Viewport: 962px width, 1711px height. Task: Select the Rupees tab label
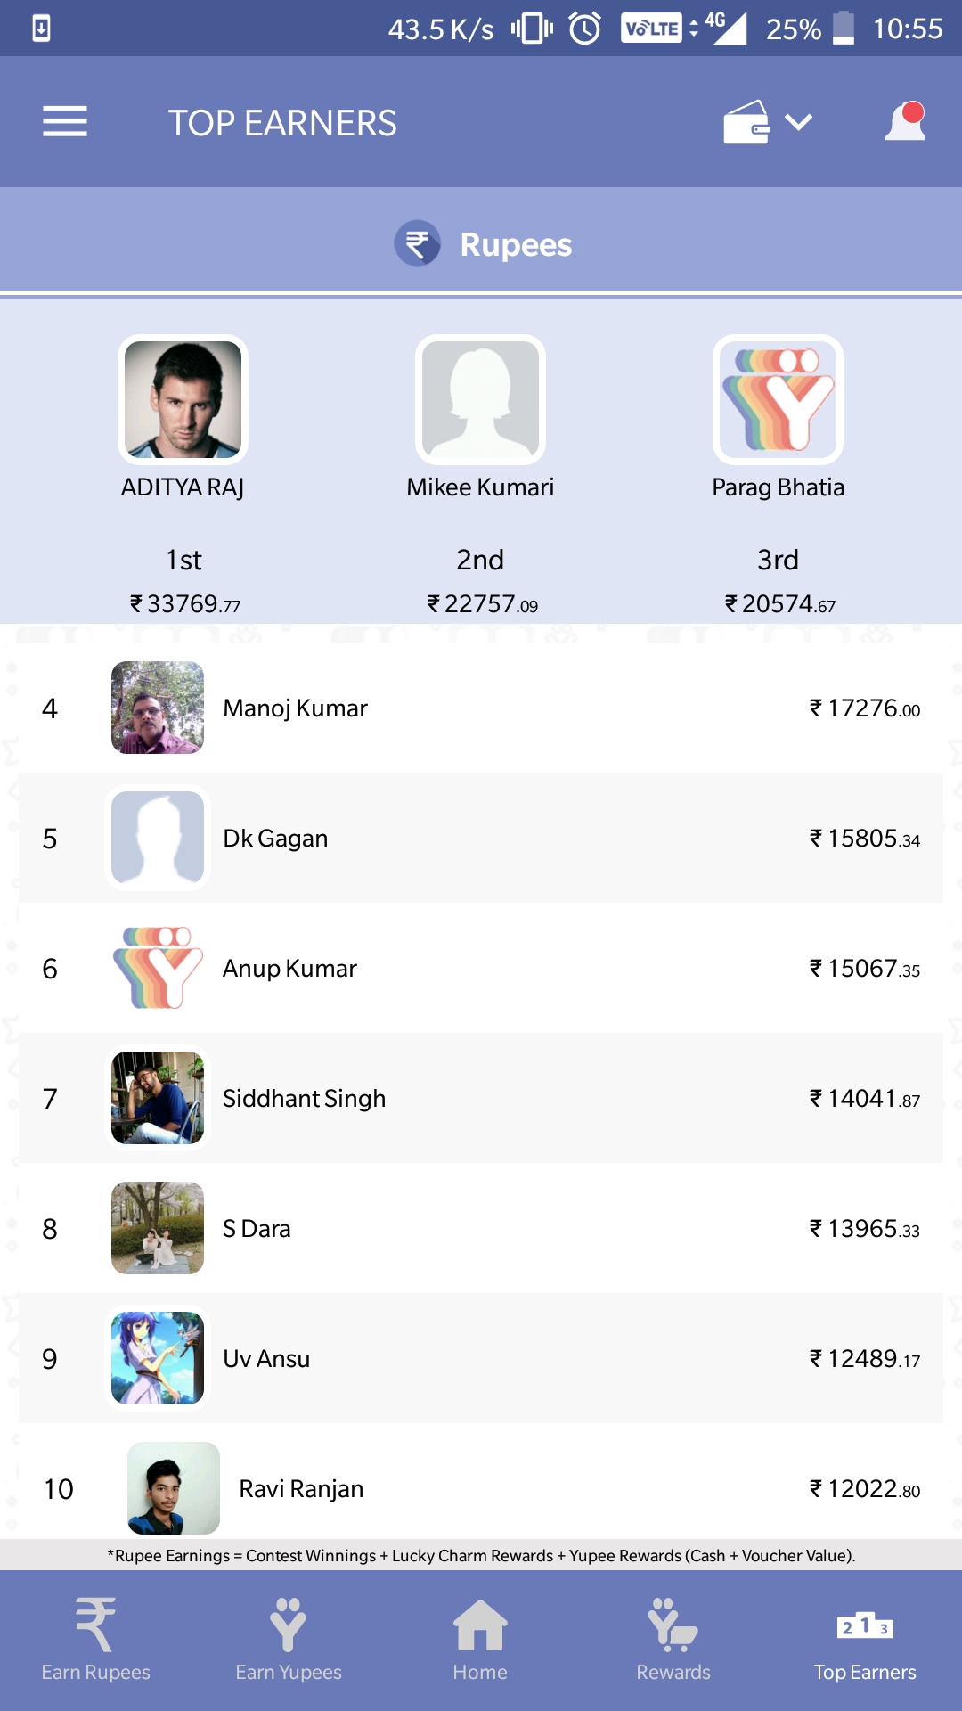point(516,244)
